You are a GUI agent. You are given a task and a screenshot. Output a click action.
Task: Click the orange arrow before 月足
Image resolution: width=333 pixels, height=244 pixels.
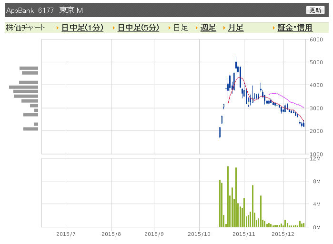click(224, 28)
